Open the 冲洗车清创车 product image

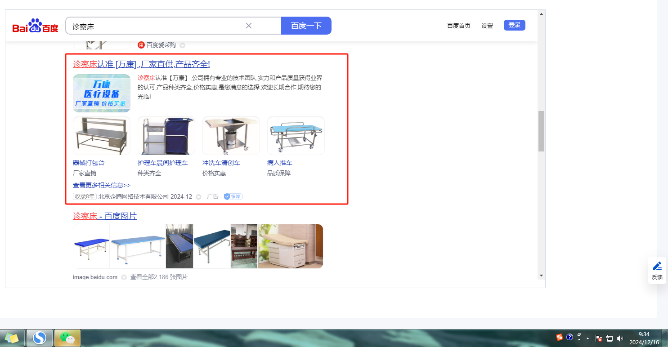point(231,136)
